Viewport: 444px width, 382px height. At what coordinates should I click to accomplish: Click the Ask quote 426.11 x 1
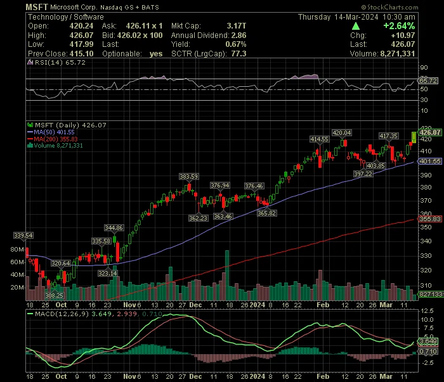tap(144, 26)
